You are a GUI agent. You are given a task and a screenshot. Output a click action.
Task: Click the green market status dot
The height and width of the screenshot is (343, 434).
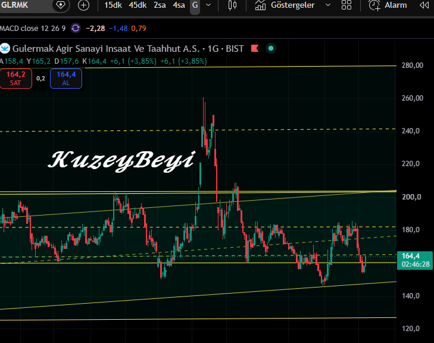coord(271,48)
